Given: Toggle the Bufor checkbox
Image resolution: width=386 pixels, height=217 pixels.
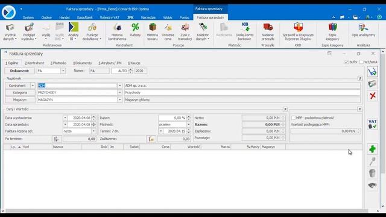Looking at the screenshot, I should click(x=347, y=62).
